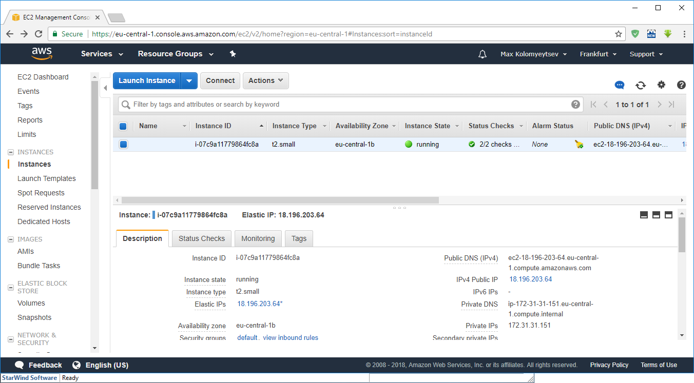Open the blue feedback chat bubble icon
Image resolution: width=694 pixels, height=383 pixels.
pos(620,85)
